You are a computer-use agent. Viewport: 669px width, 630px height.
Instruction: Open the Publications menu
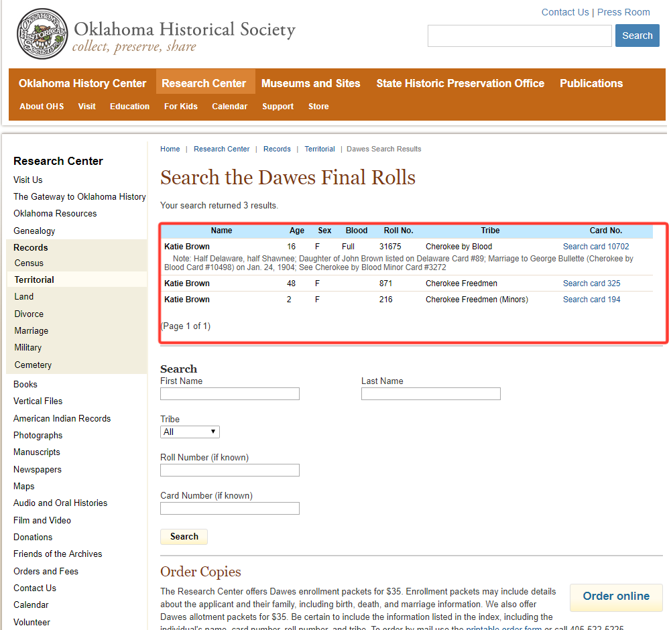pyautogui.click(x=591, y=83)
